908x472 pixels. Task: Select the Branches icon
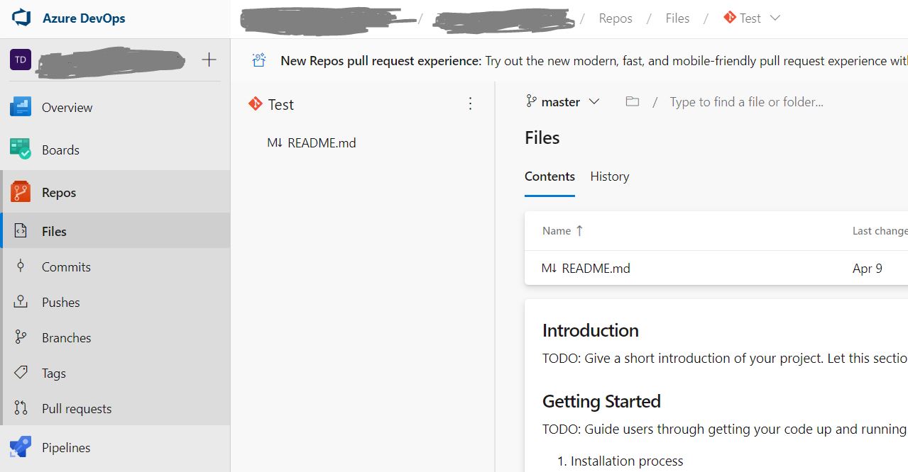pos(21,337)
